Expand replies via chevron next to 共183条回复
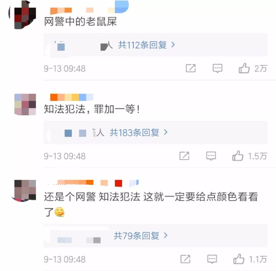Viewport: 276px width, 271px height. [x=166, y=132]
